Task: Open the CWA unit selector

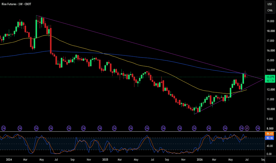Action: (270, 10)
